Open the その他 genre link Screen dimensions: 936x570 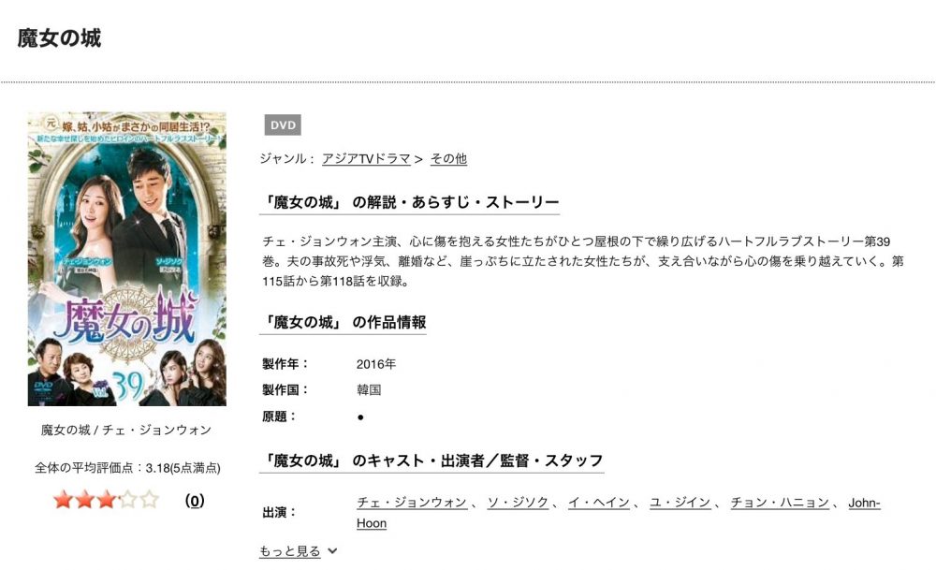[x=448, y=159]
